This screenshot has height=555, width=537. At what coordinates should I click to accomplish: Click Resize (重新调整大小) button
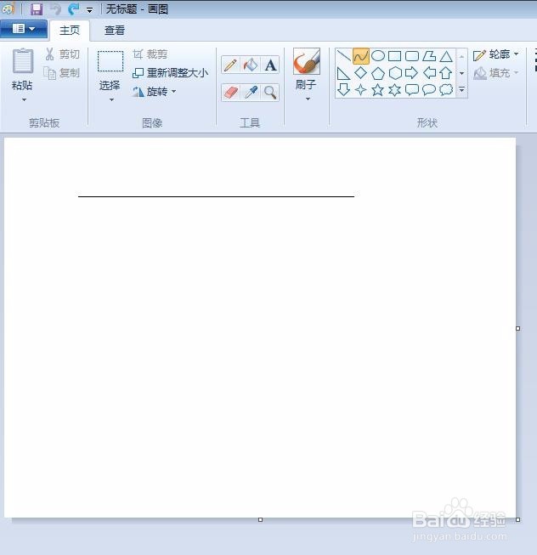tap(170, 73)
